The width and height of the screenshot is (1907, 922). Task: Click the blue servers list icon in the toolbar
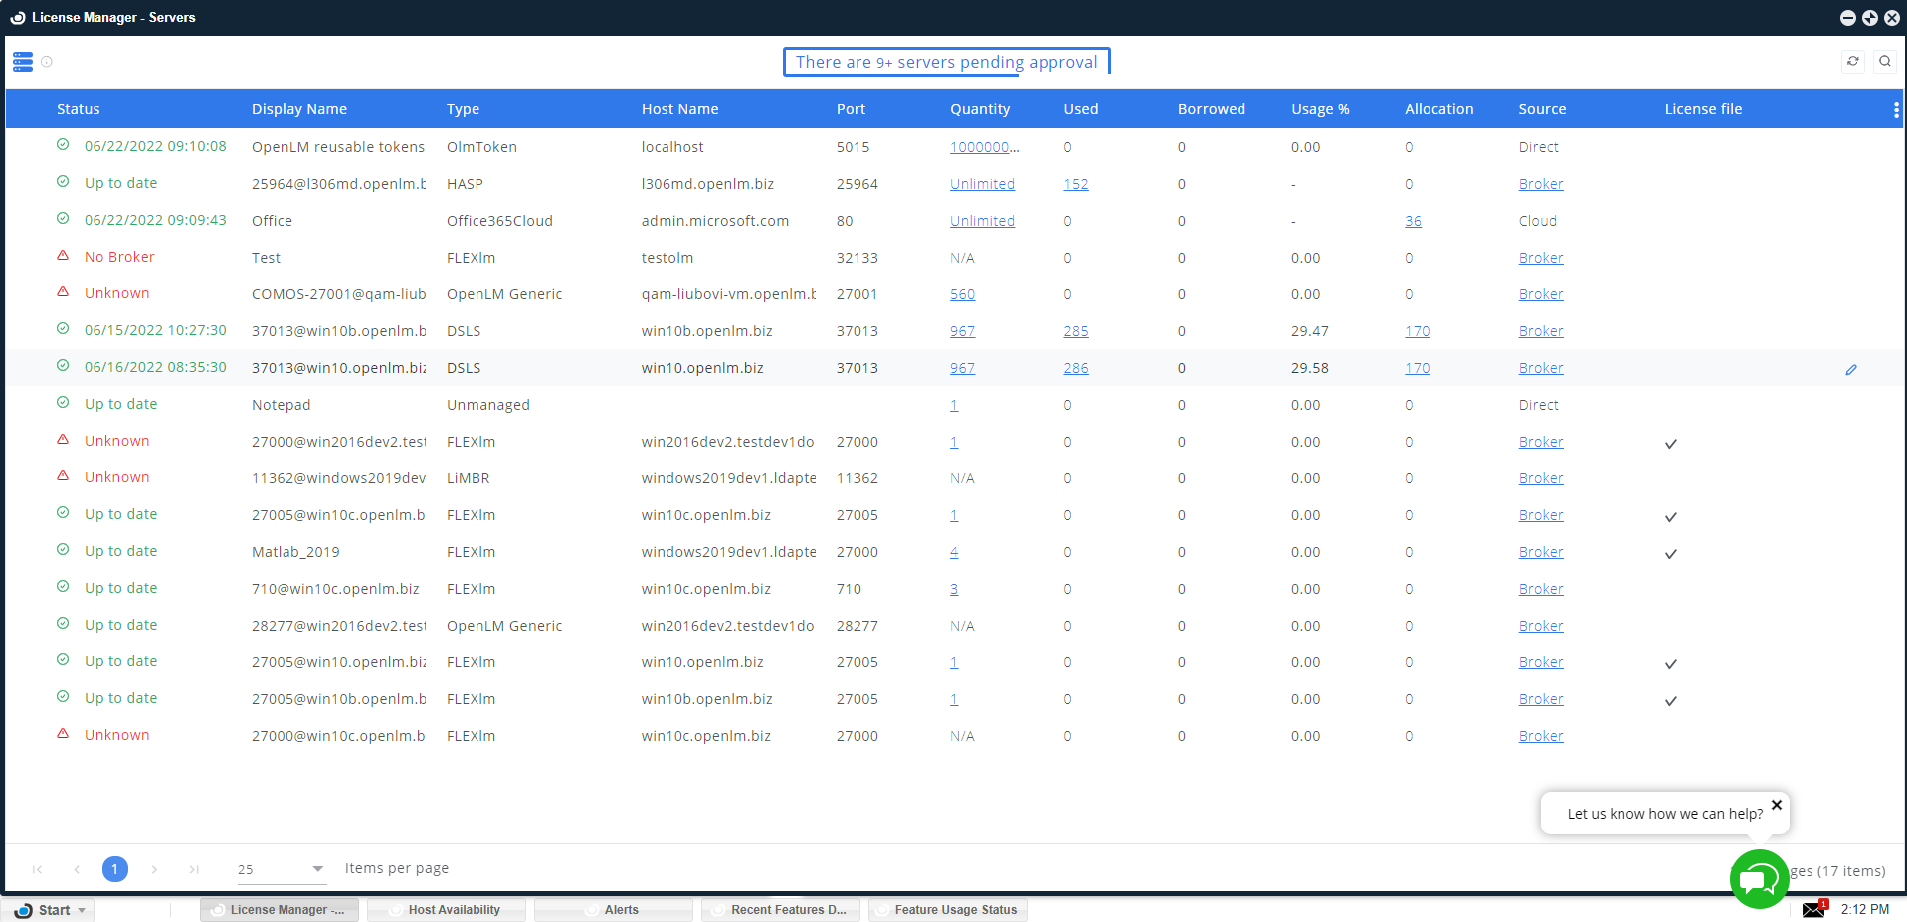coord(21,61)
